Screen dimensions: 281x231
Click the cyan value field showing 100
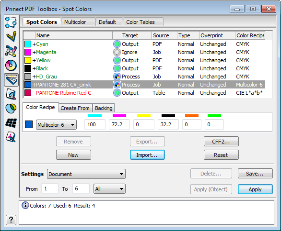tap(95, 124)
